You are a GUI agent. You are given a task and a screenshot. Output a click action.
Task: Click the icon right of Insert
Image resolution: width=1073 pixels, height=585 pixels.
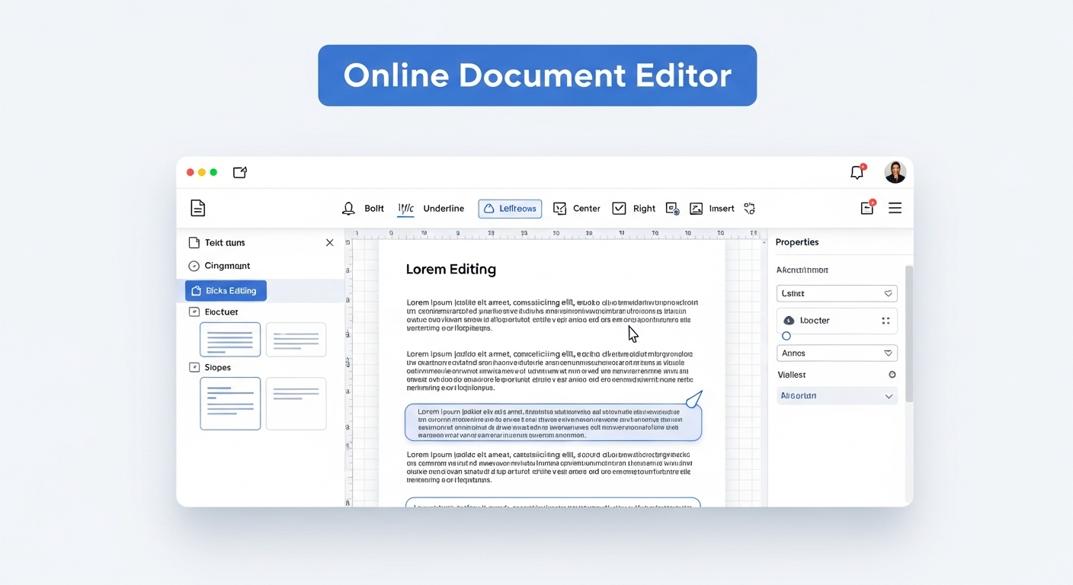pos(749,209)
